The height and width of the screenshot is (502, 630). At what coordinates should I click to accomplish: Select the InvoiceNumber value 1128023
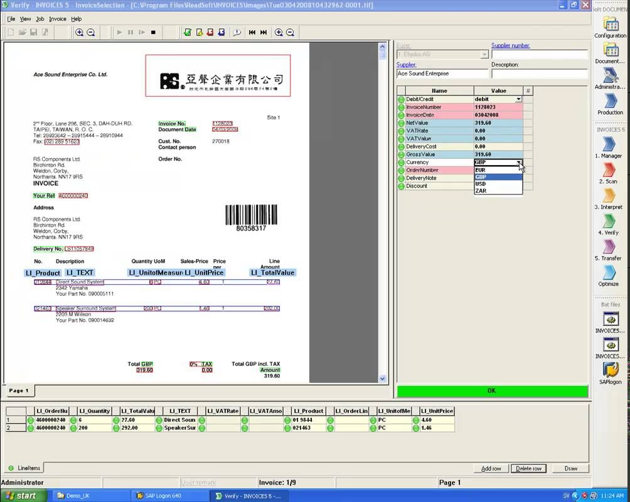click(498, 107)
